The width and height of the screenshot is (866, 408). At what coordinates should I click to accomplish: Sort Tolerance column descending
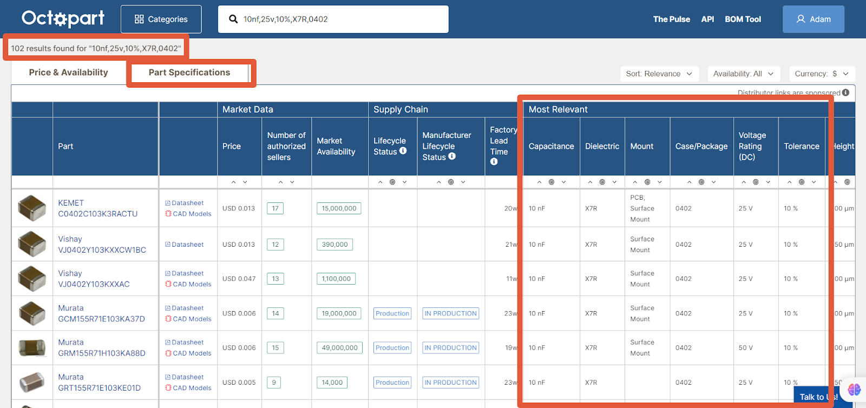tap(813, 182)
